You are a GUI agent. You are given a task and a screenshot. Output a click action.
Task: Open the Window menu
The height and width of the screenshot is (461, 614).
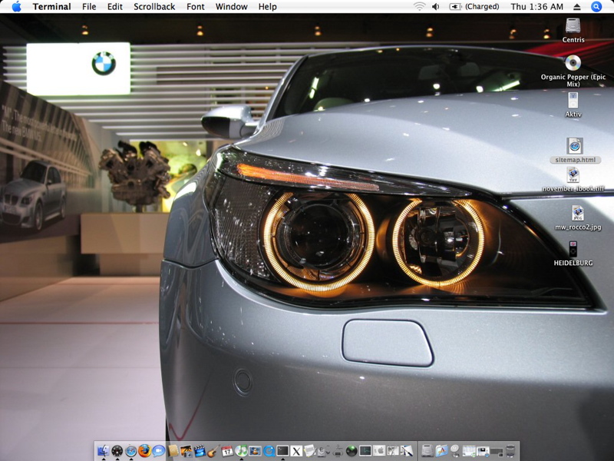pos(232,7)
